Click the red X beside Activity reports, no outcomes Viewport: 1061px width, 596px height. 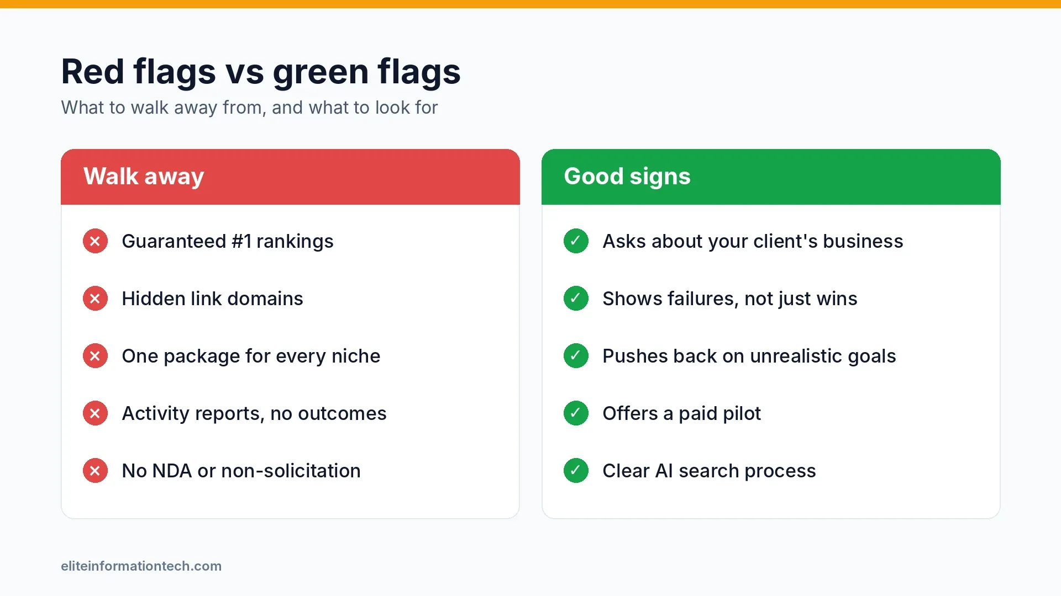[95, 413]
